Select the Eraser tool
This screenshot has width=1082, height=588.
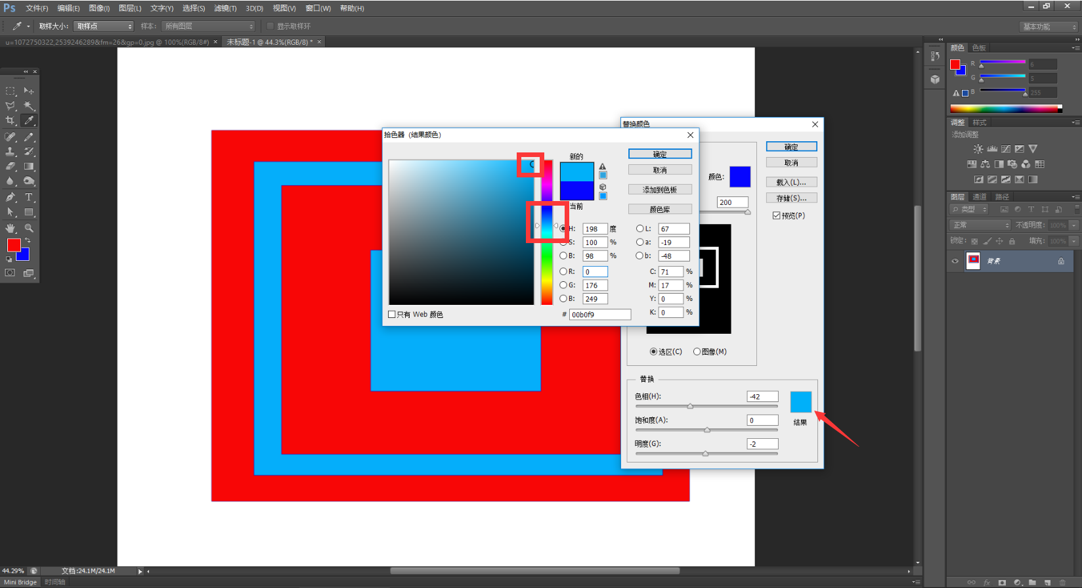pyautogui.click(x=11, y=167)
